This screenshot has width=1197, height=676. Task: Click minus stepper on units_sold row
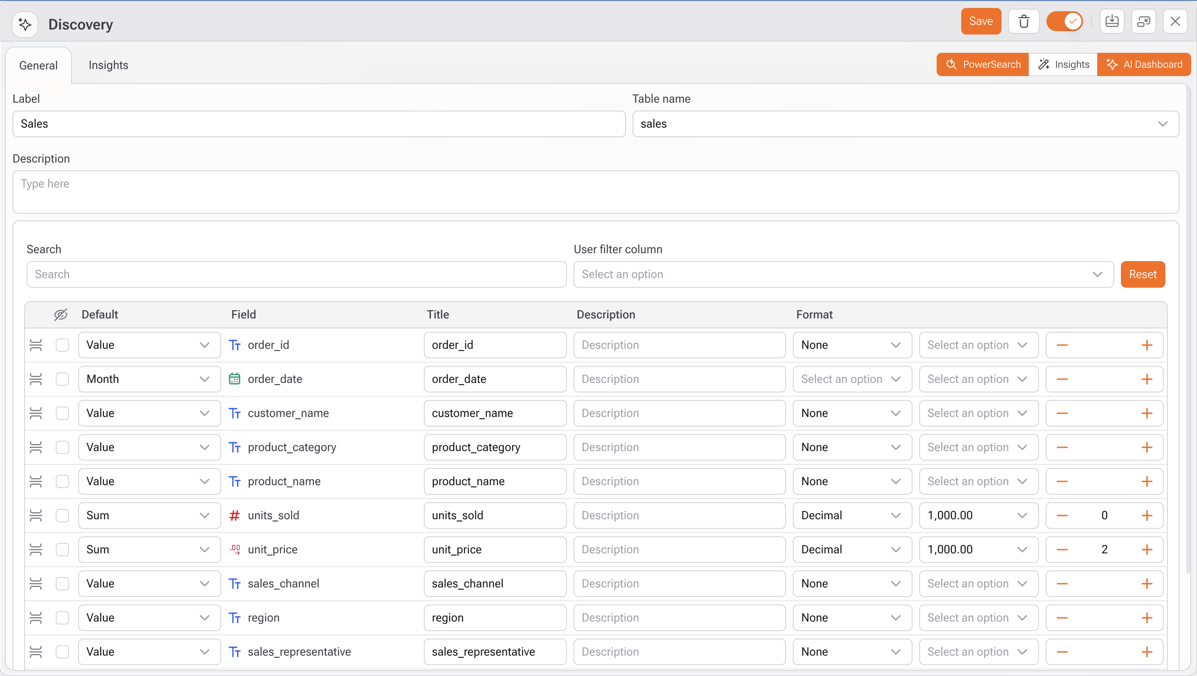[1062, 515]
